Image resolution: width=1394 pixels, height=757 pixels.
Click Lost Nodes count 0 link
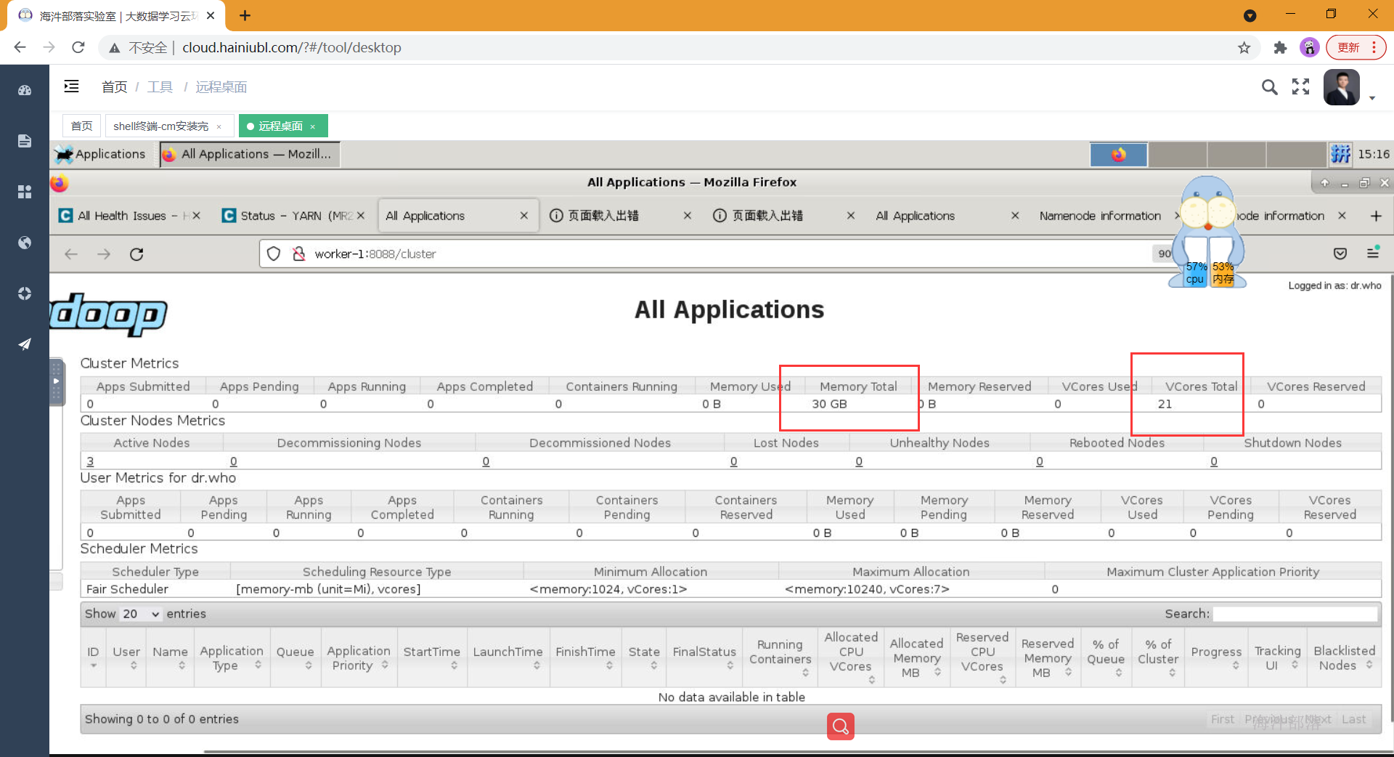tap(733, 461)
